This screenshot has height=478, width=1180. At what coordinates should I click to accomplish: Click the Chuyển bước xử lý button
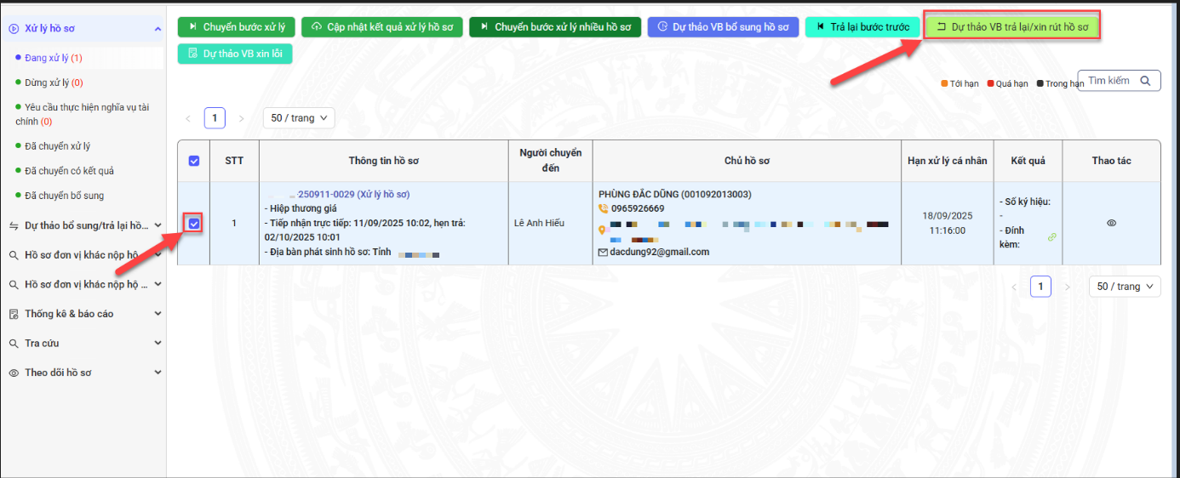236,27
